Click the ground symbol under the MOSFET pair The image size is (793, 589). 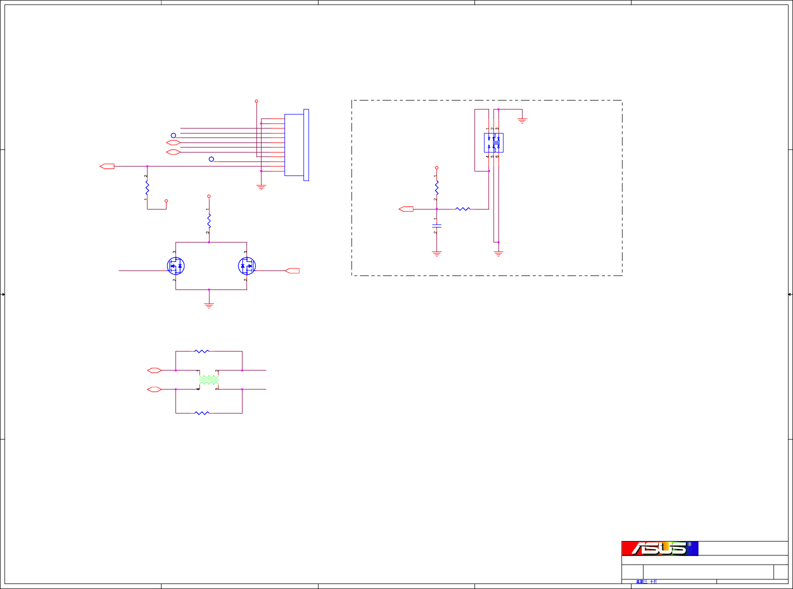(x=209, y=305)
